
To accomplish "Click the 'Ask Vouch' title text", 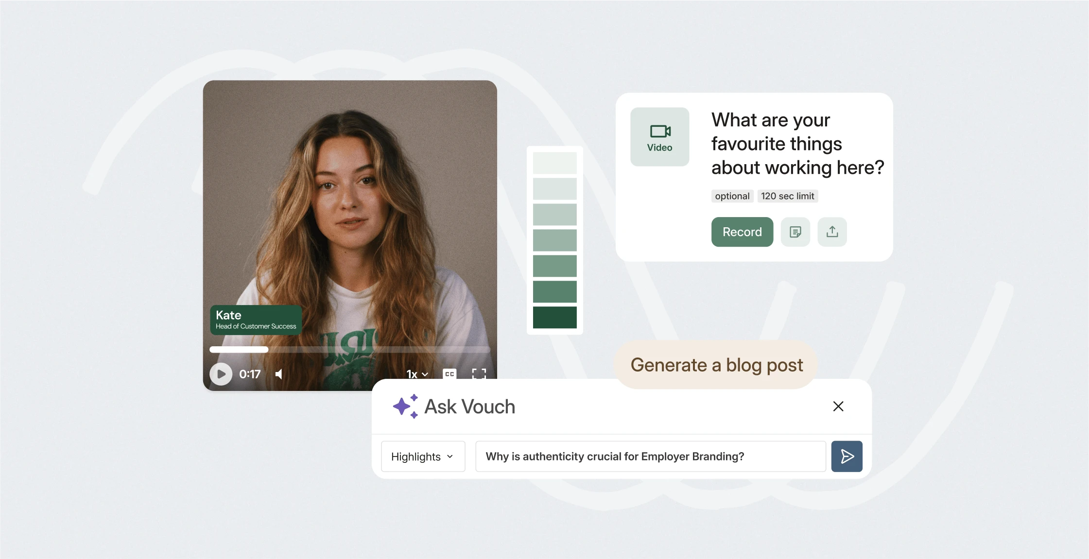I will point(469,407).
